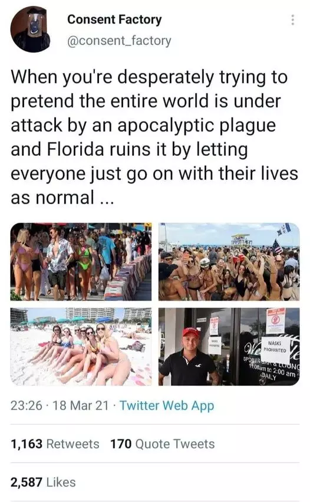The width and height of the screenshot is (310, 502).
Task: Click the lifeguard tower in the beach photo
Action: [241, 239]
